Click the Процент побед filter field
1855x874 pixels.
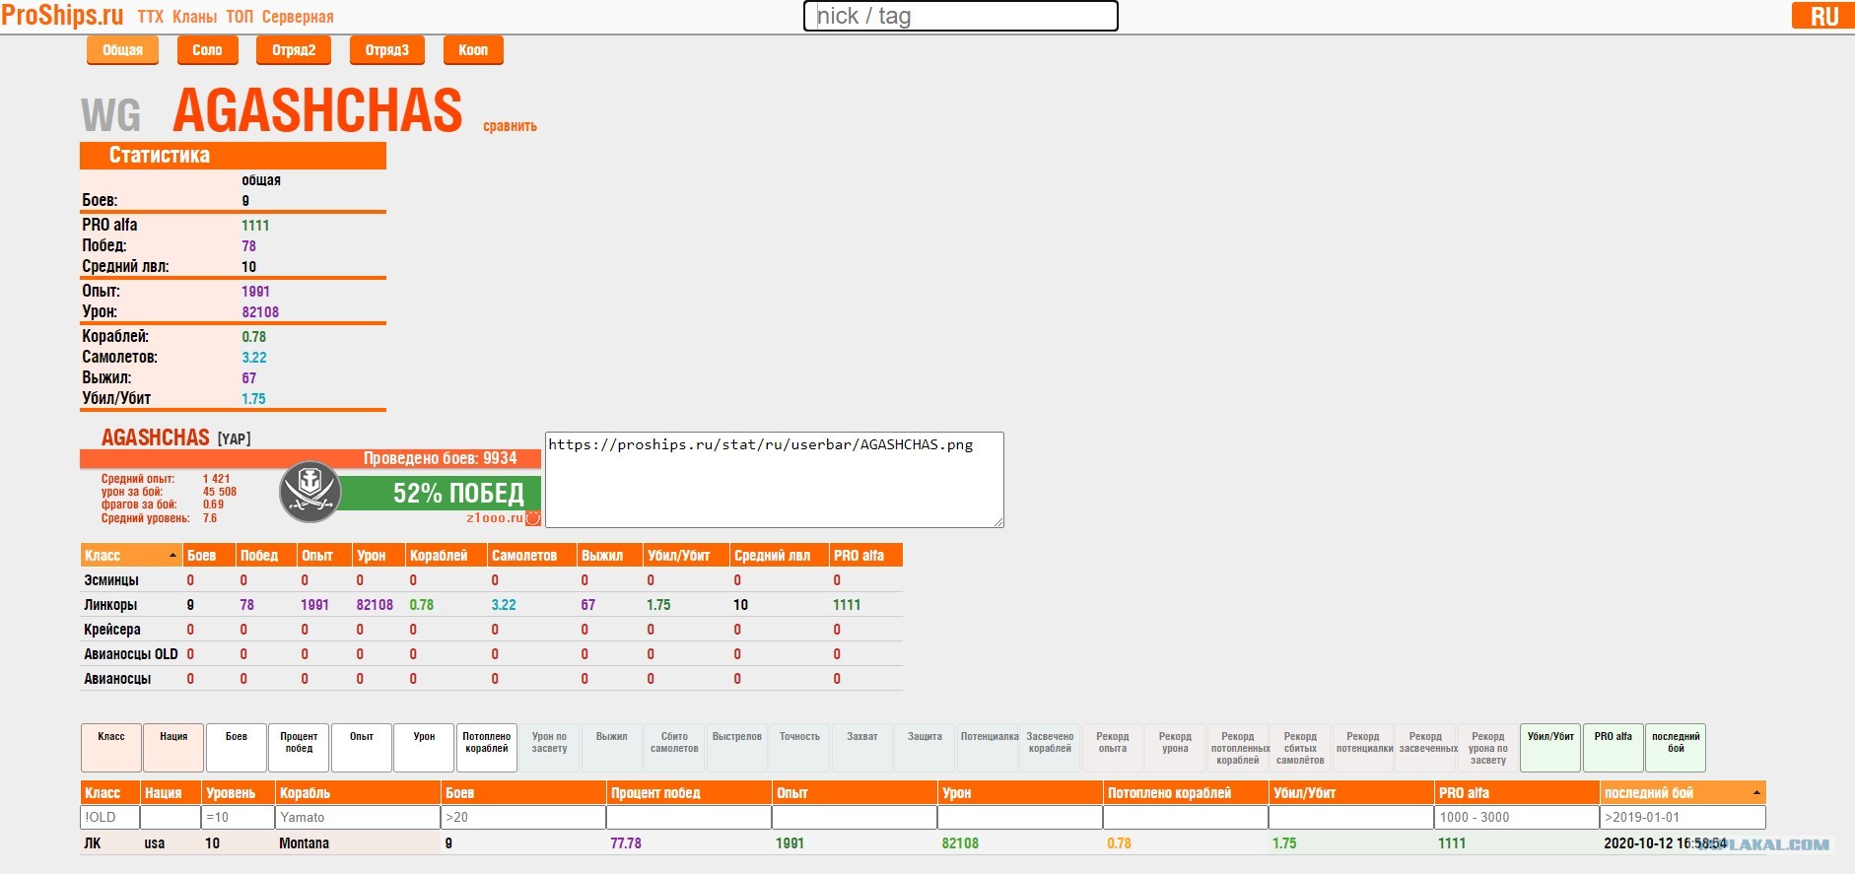point(689,818)
